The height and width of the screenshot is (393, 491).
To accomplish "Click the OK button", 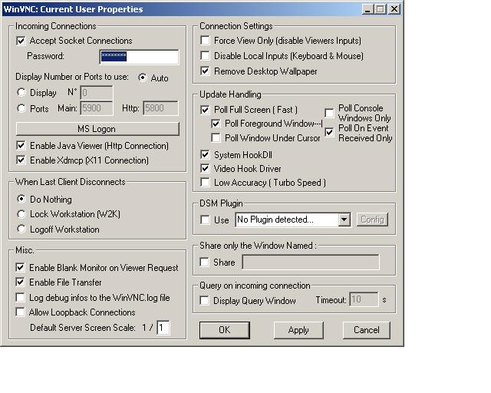I will [x=225, y=330].
